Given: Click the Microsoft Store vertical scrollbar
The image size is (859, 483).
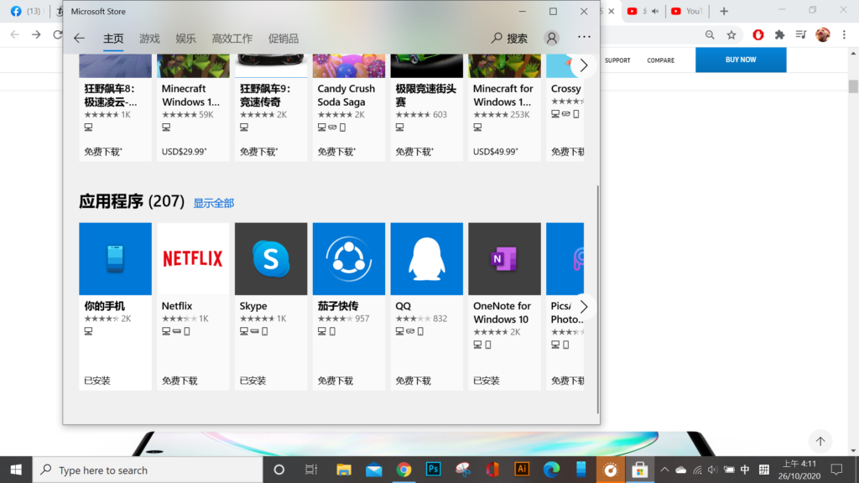Looking at the screenshot, I should tap(597, 299).
